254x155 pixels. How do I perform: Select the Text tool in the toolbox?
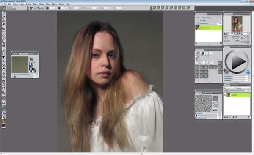3,58
